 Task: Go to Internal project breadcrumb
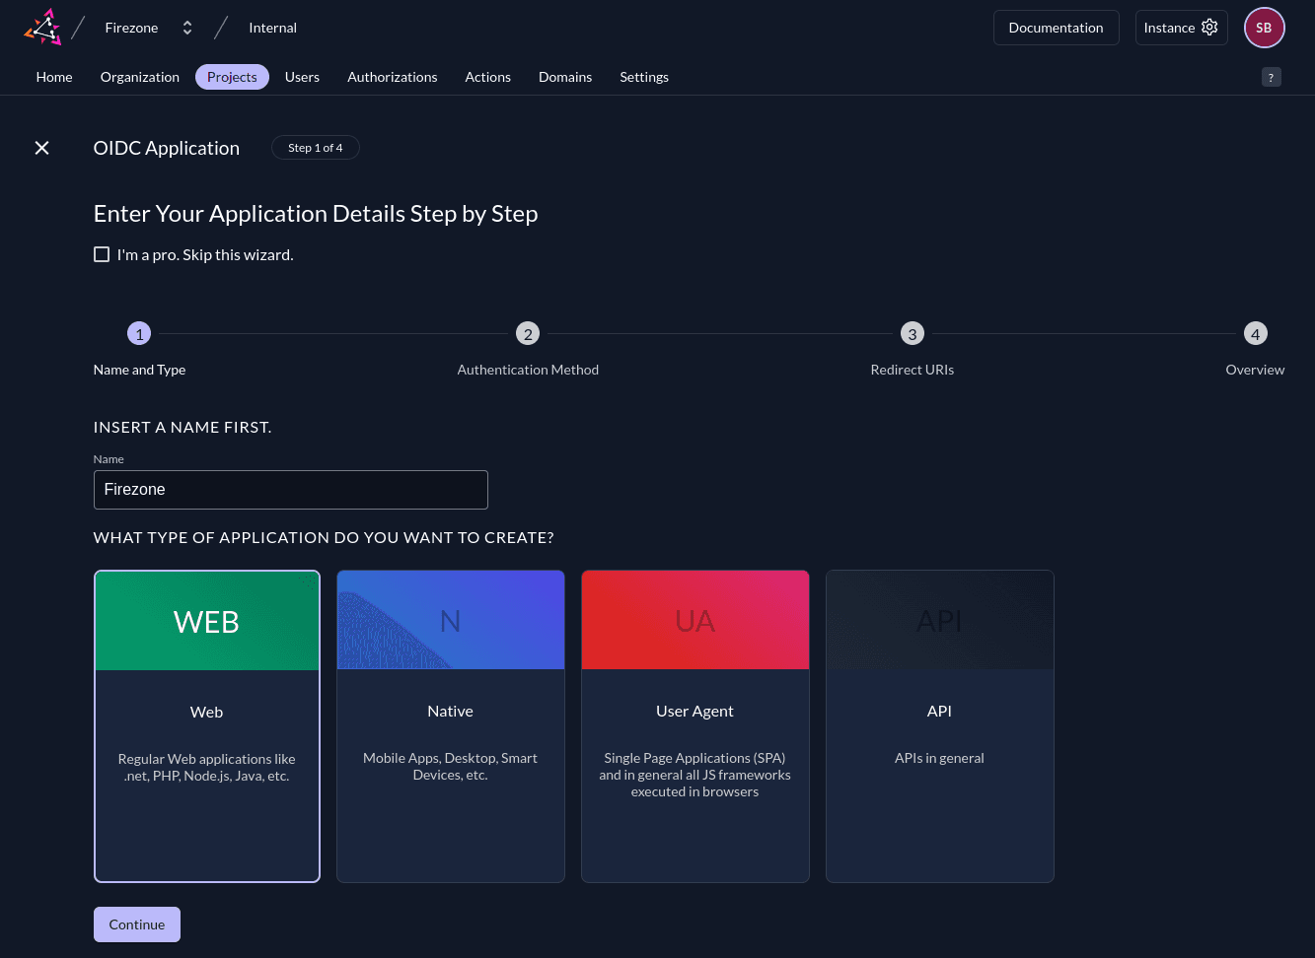click(272, 28)
